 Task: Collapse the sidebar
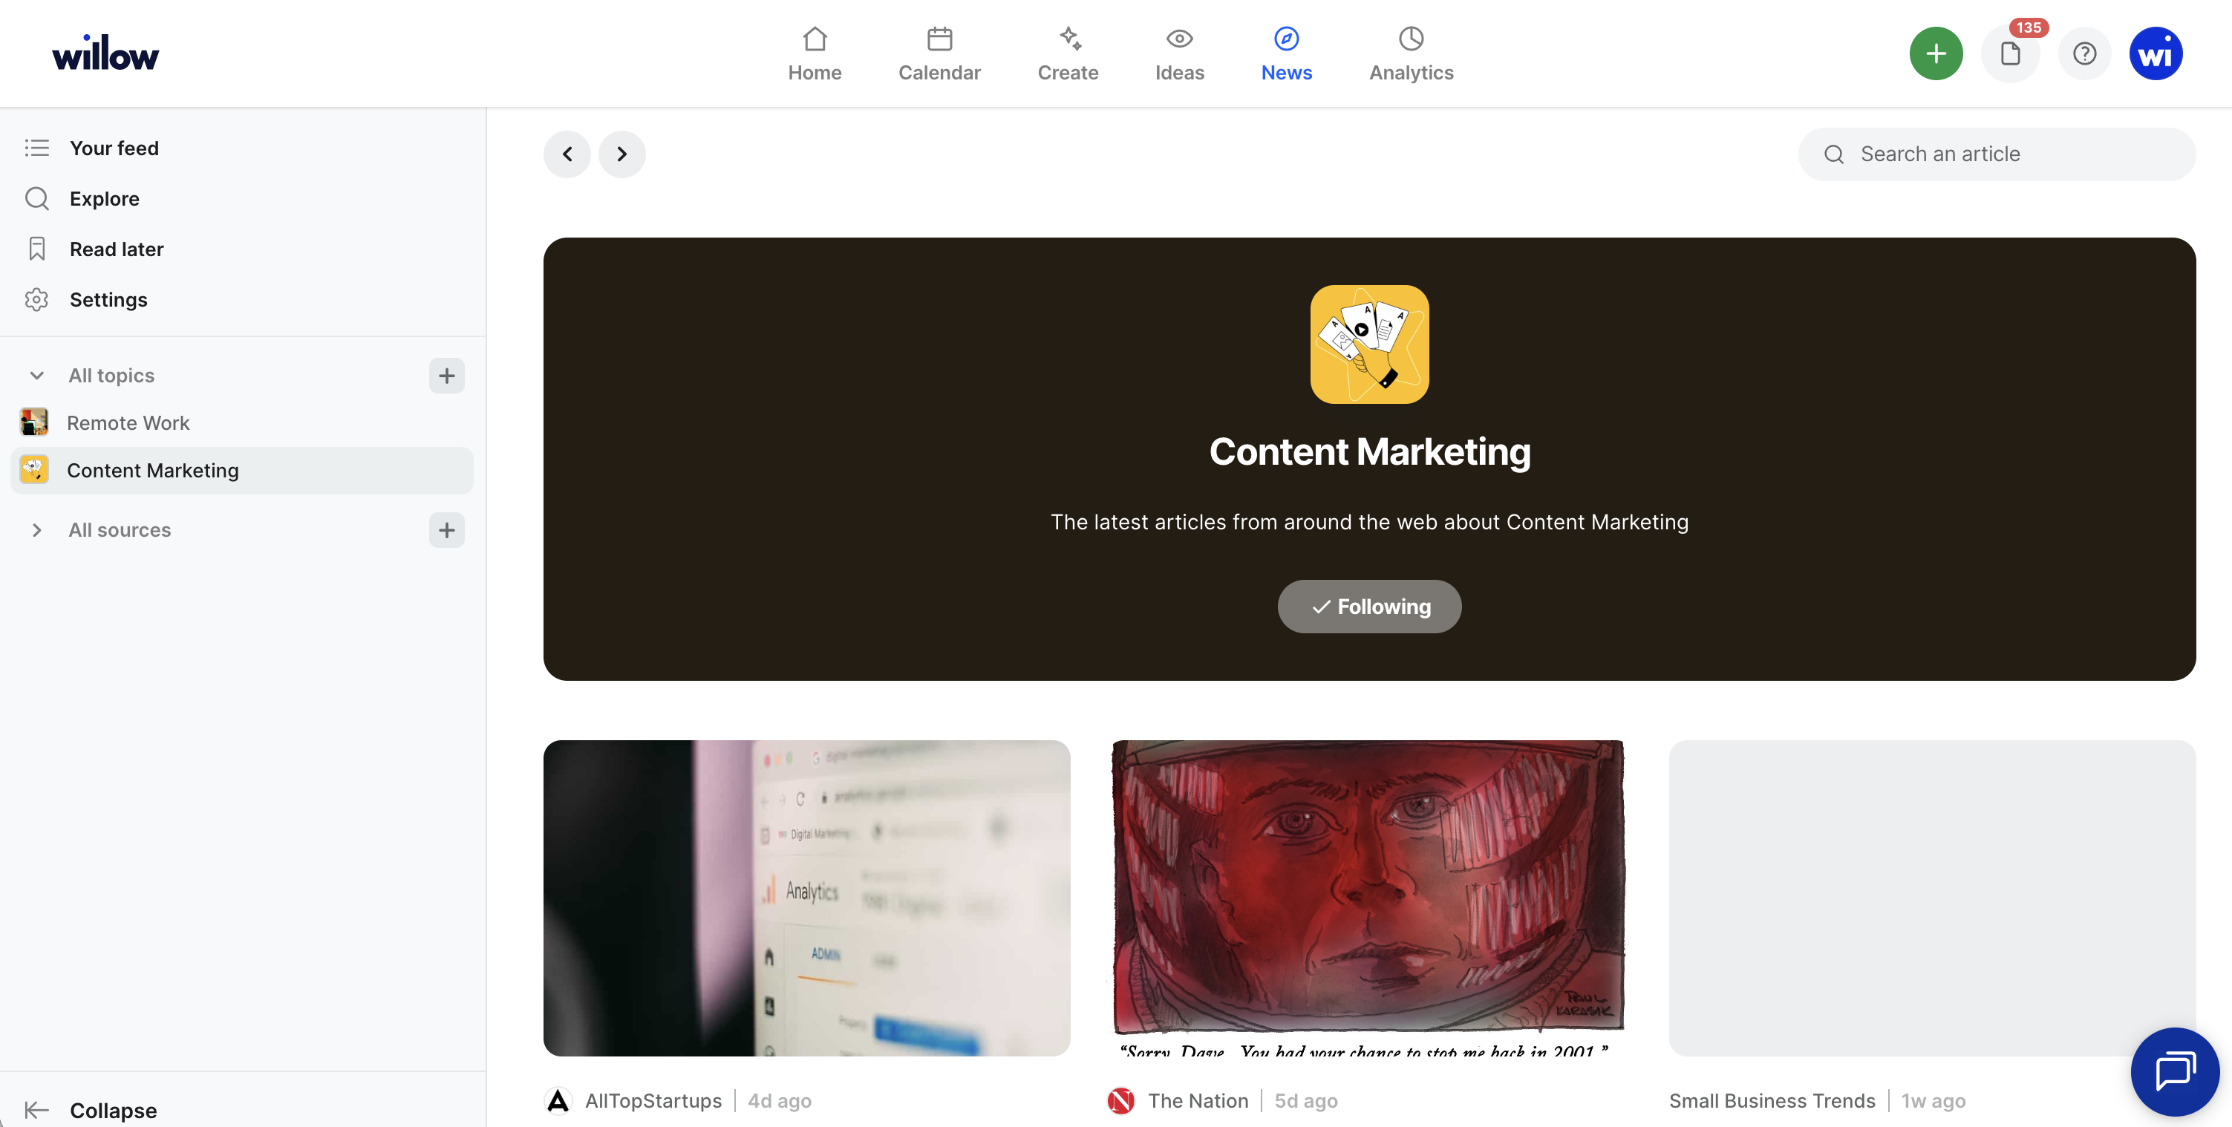91,1110
